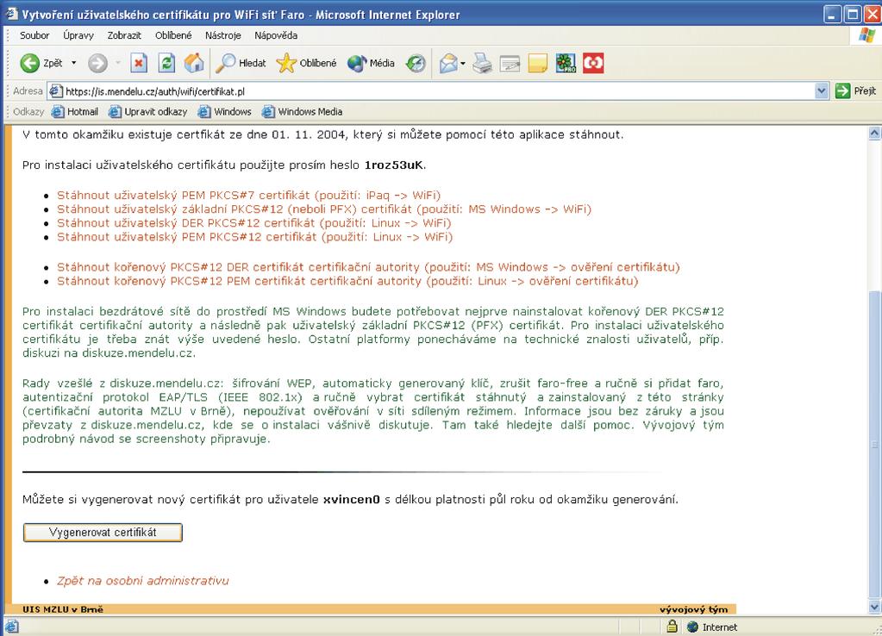Click the vertical scrollbar down arrow

[874, 607]
